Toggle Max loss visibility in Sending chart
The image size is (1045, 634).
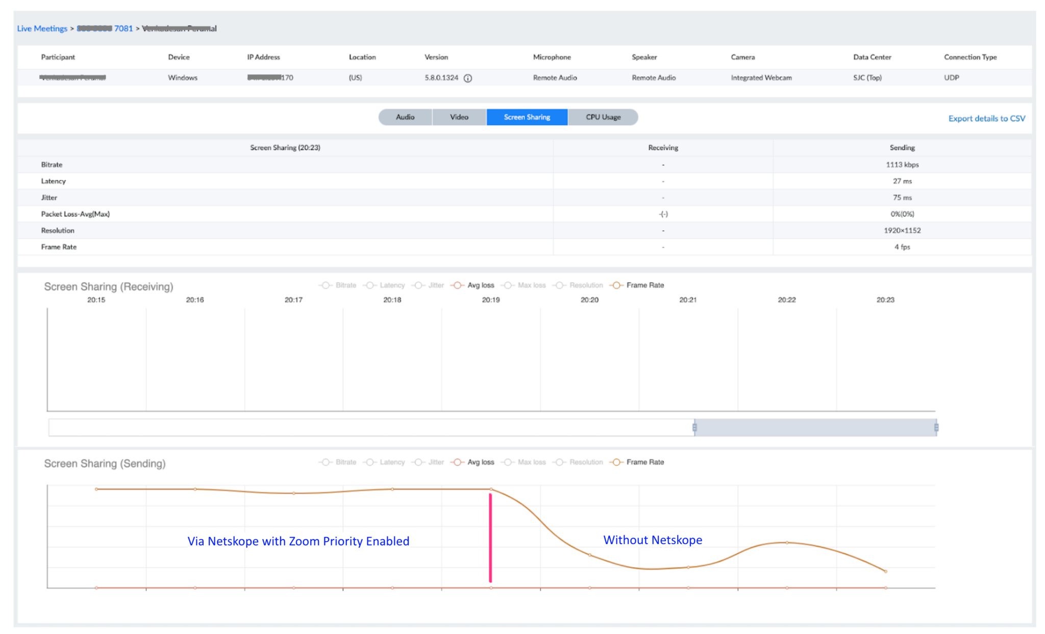[507, 462]
